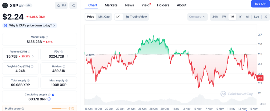
Task: Click the star watchlist 2M button
Action: click(x=61, y=5)
